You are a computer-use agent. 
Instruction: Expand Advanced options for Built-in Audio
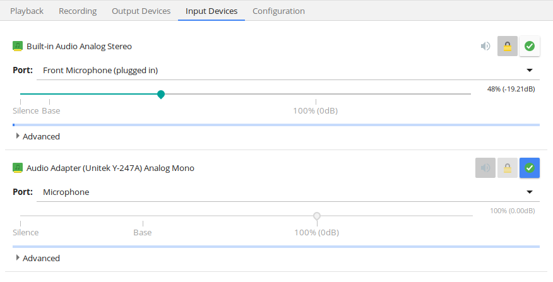click(x=38, y=136)
